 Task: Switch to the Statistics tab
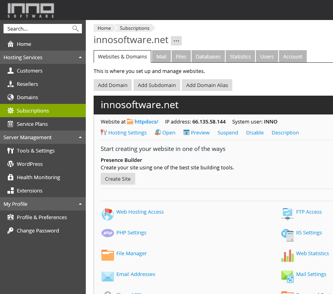pyautogui.click(x=240, y=56)
